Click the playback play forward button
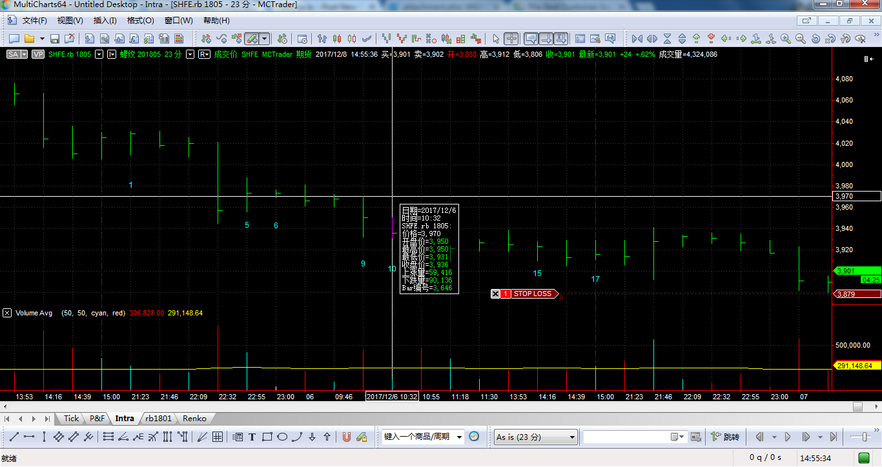The image size is (882, 467). tap(788, 437)
